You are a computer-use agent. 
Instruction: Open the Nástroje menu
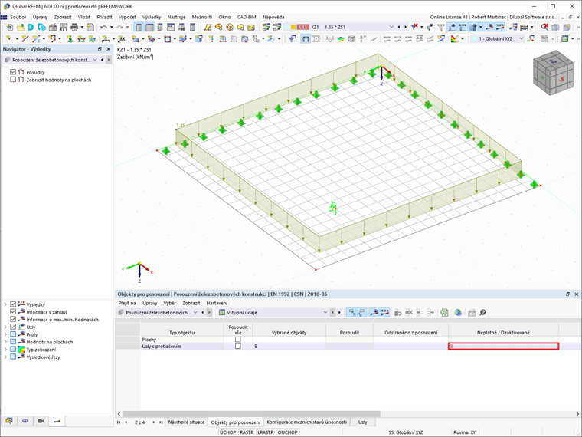coord(176,17)
